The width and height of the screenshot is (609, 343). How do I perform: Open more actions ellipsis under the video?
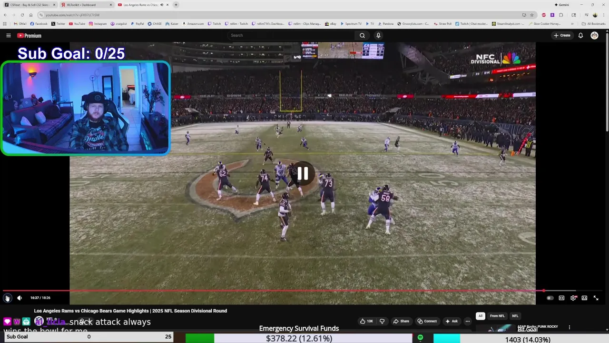[x=467, y=321]
